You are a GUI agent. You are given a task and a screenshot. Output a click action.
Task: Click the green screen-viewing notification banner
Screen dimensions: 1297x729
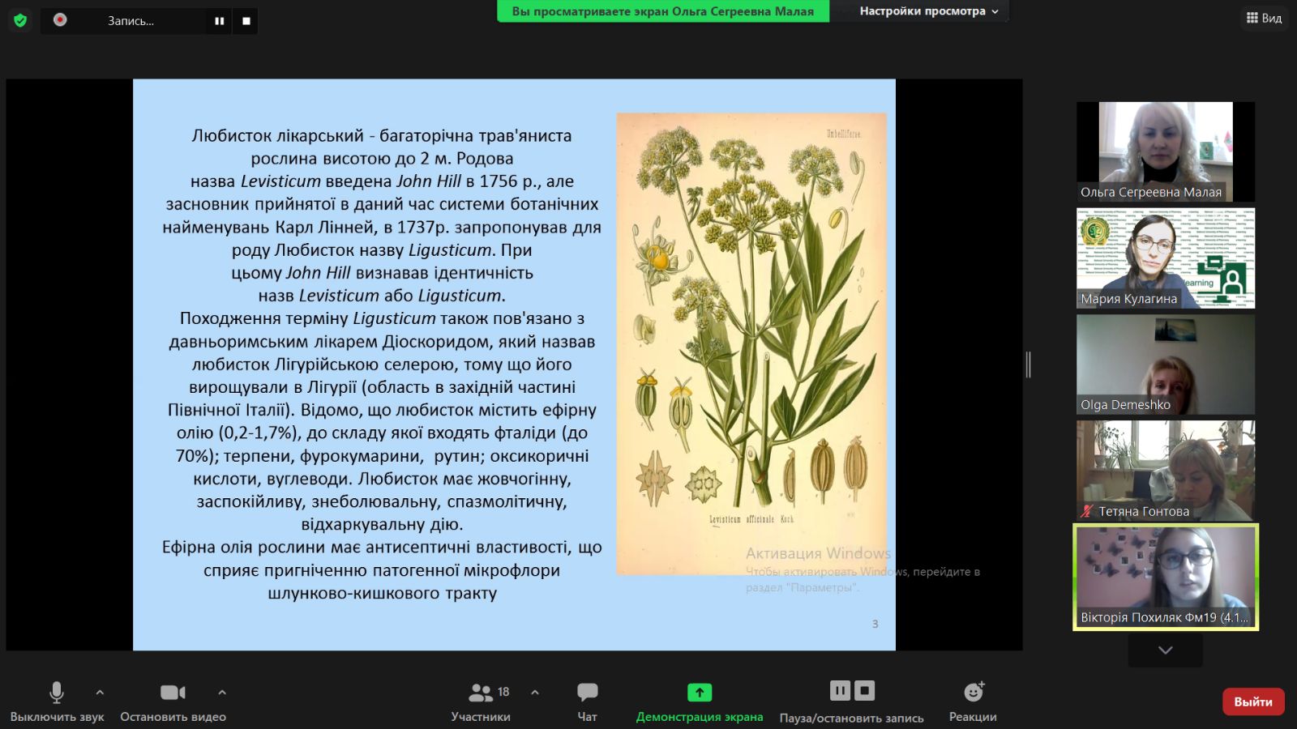(663, 11)
